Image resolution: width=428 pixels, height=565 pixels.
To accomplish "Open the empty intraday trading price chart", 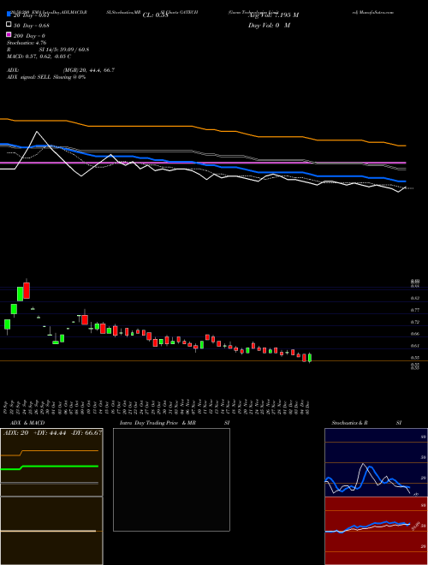I will [x=171, y=479].
